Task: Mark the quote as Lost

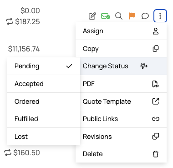Action: click(x=44, y=137)
